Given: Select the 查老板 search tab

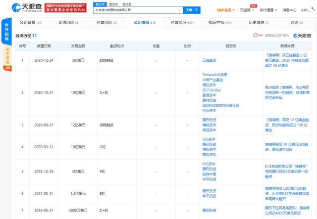Looking at the screenshot, I should 113,4.
